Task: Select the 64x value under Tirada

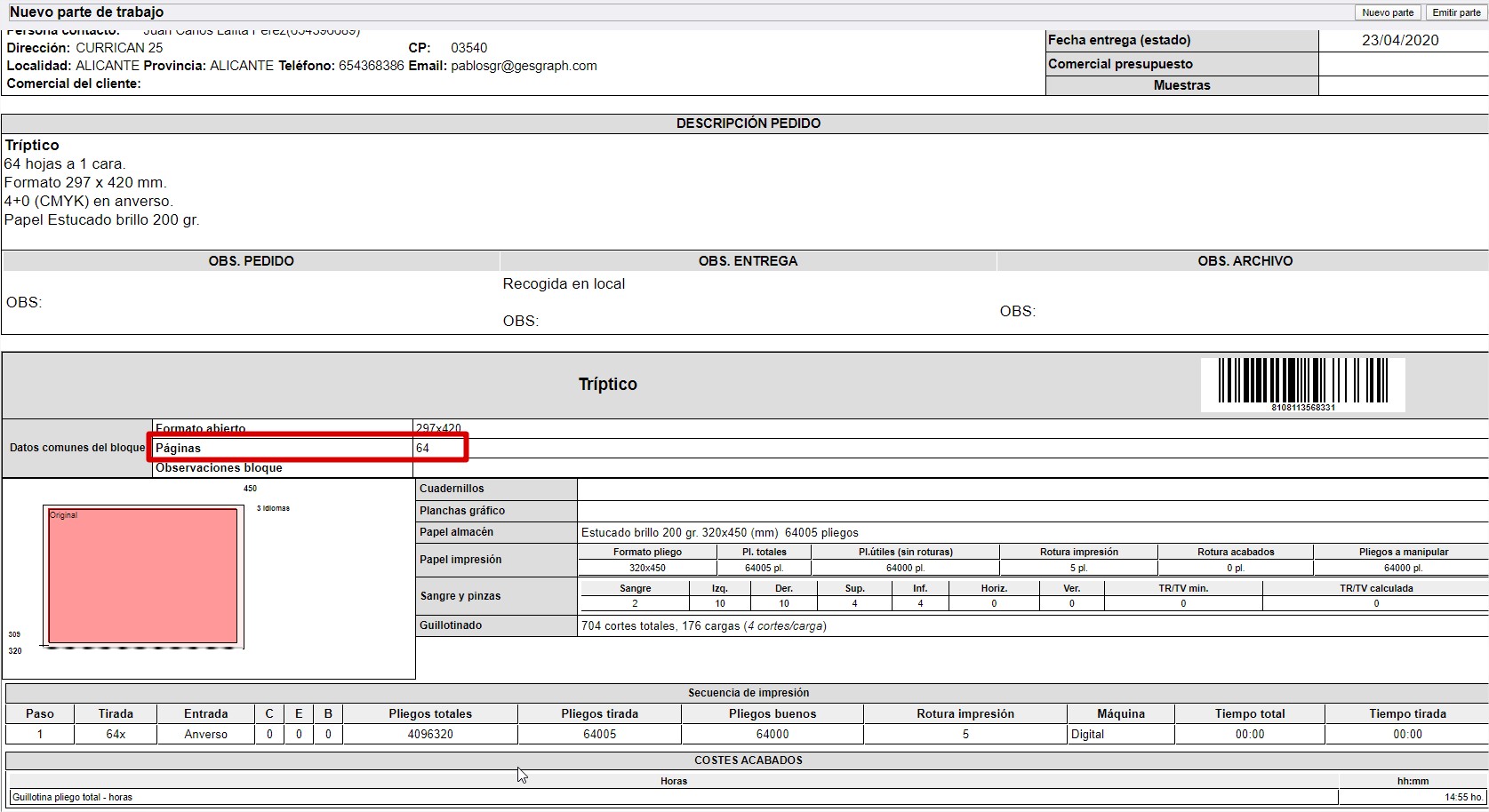Action: tap(116, 735)
